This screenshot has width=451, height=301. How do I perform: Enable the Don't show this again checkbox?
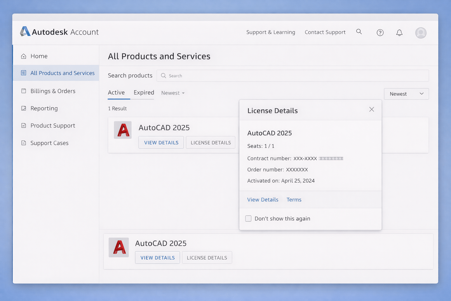[248, 218]
